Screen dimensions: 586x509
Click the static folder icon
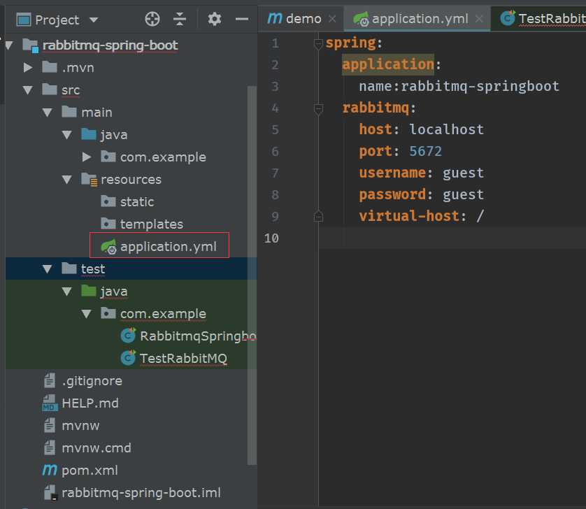click(108, 202)
